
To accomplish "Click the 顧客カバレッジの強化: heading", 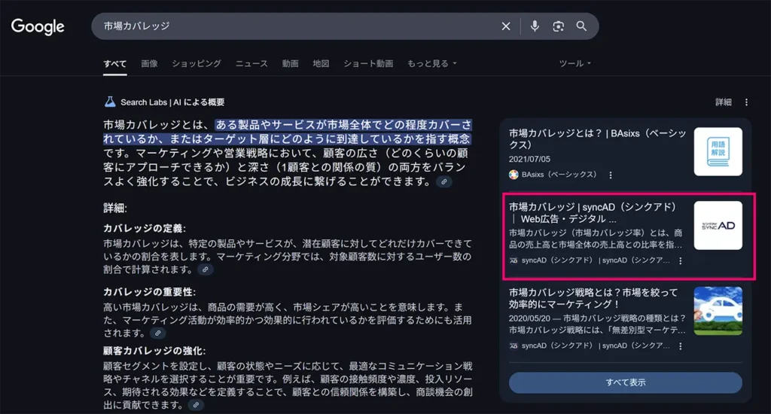I will (154, 351).
